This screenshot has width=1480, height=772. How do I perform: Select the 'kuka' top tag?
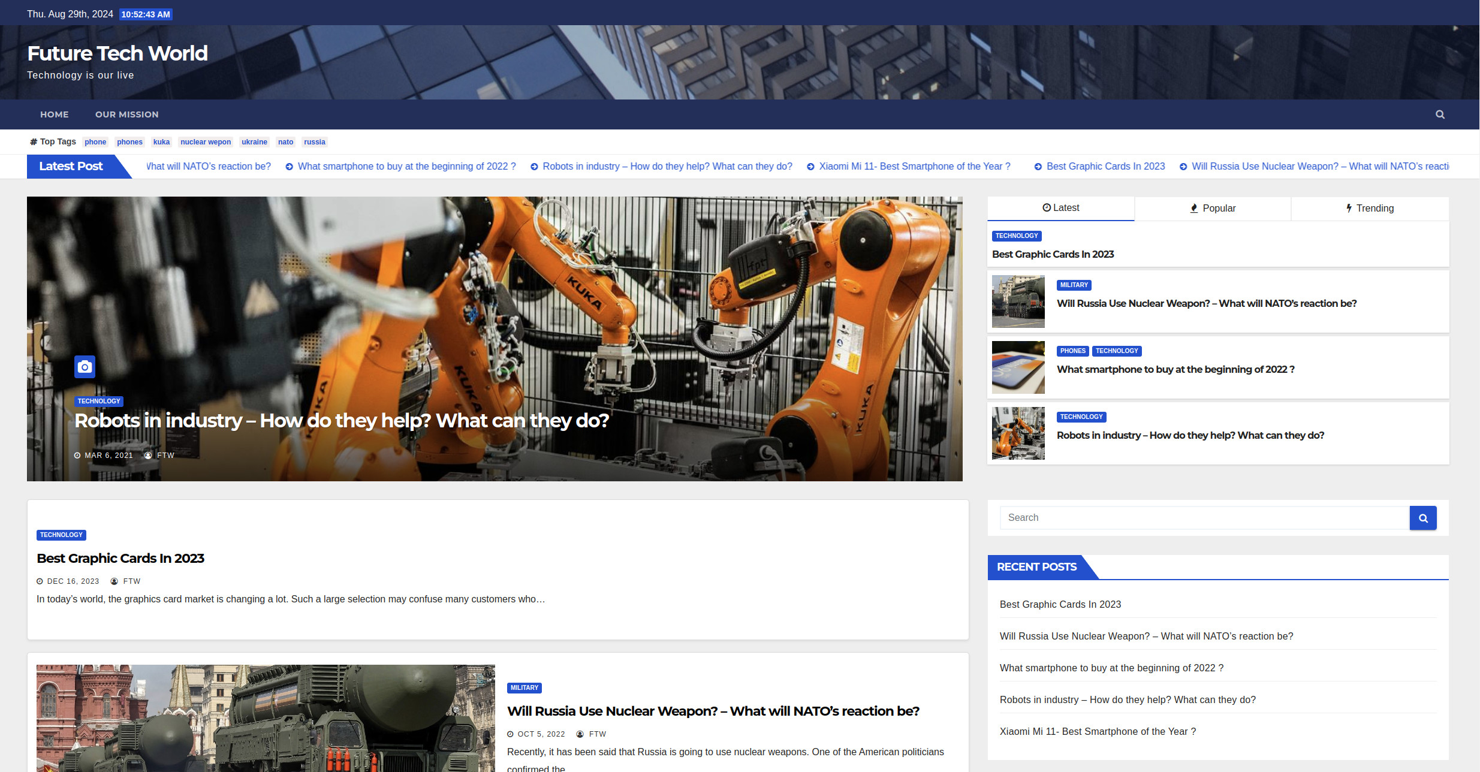coord(161,142)
